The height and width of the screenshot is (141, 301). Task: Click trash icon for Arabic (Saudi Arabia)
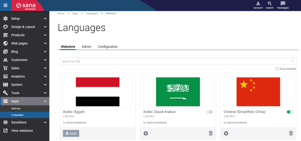point(211,133)
